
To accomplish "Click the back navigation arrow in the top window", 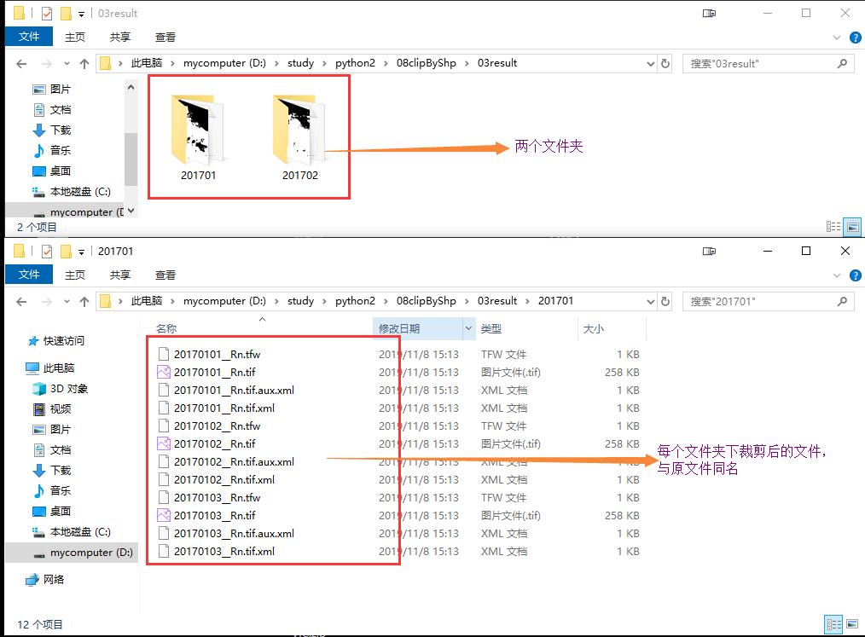I will [x=22, y=62].
